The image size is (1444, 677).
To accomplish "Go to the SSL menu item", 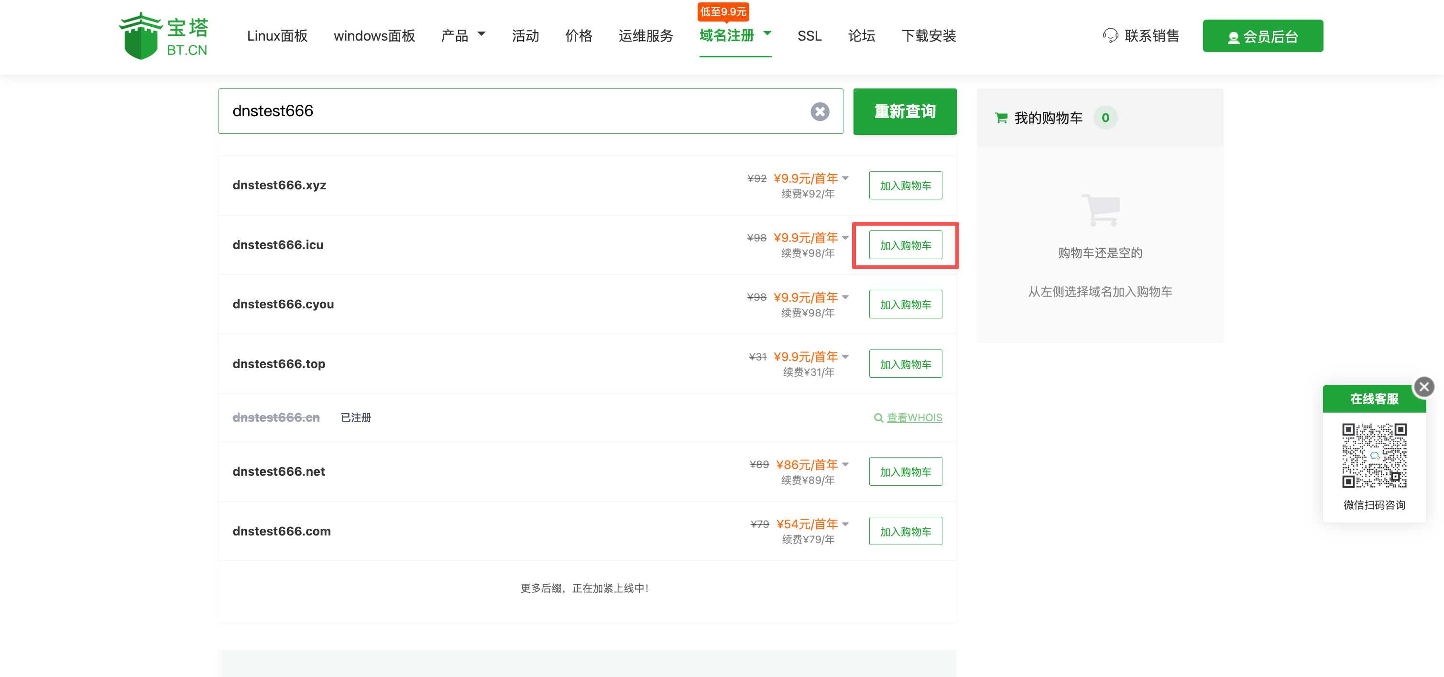I will click(809, 36).
